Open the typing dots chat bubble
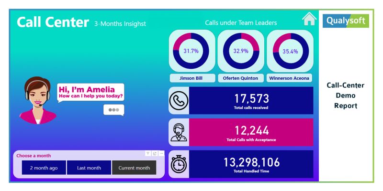 tap(114, 110)
